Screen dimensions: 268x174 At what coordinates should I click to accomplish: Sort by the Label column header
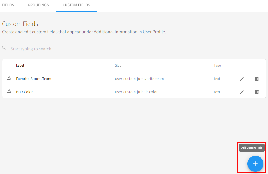pyautogui.click(x=20, y=65)
